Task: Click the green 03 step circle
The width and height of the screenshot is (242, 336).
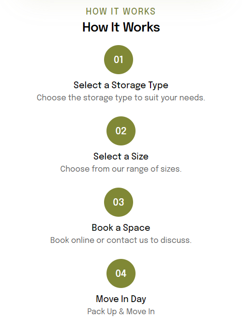Action: point(119,202)
